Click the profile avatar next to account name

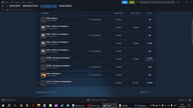(138, 2)
